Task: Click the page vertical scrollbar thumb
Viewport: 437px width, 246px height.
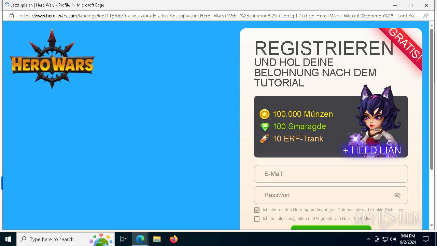Action: pyautogui.click(x=432, y=99)
